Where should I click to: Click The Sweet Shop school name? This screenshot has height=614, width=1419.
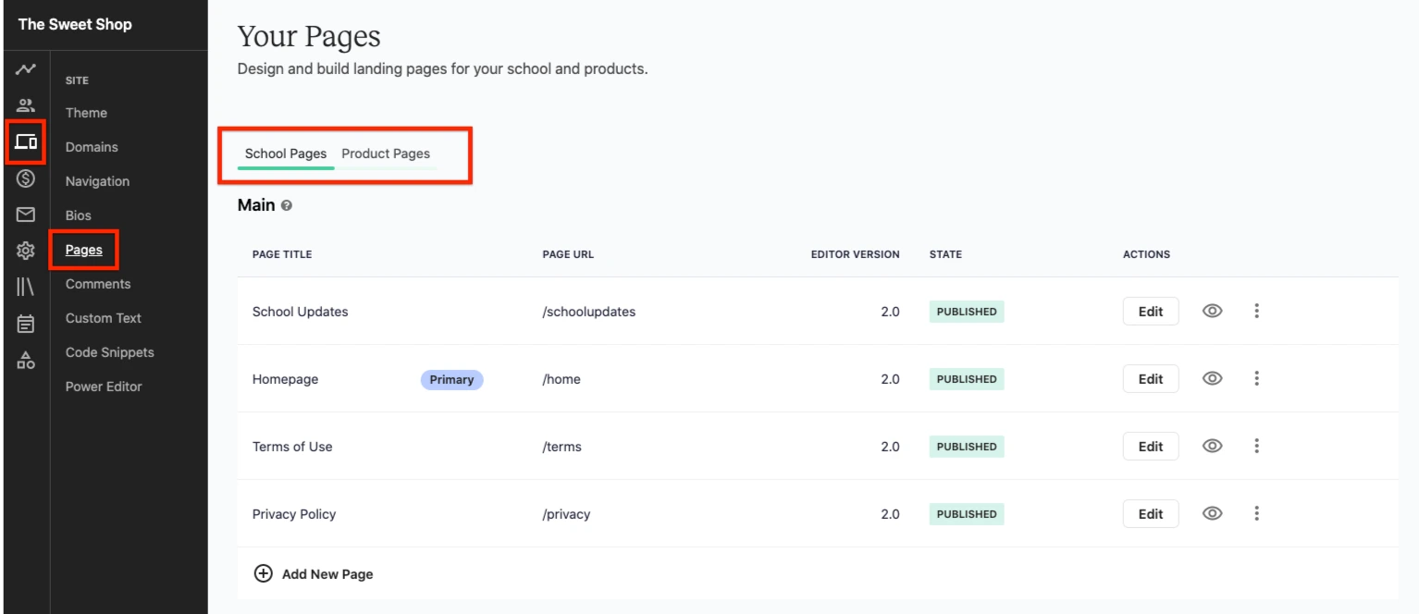click(75, 24)
